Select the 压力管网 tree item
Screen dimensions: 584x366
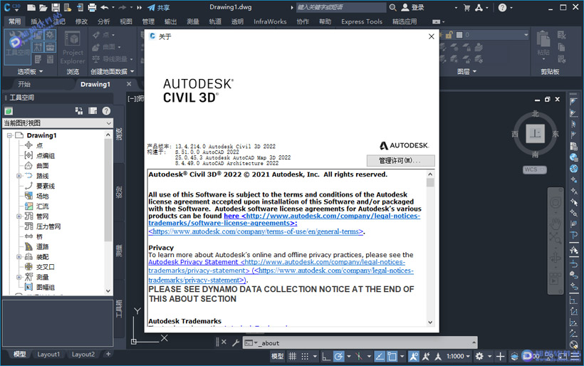pyautogui.click(x=48, y=226)
